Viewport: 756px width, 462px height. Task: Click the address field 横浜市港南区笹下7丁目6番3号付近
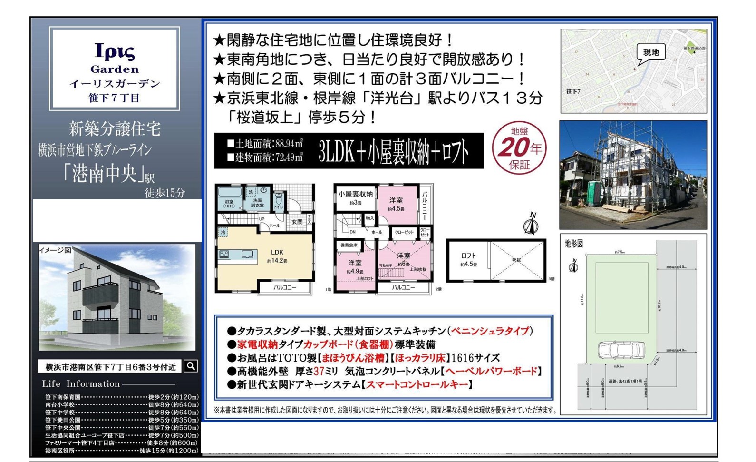pos(110,366)
